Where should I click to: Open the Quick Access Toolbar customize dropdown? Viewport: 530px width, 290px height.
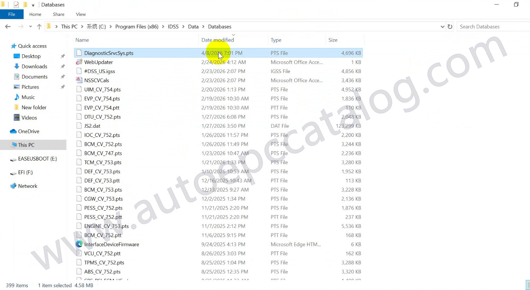(33, 5)
